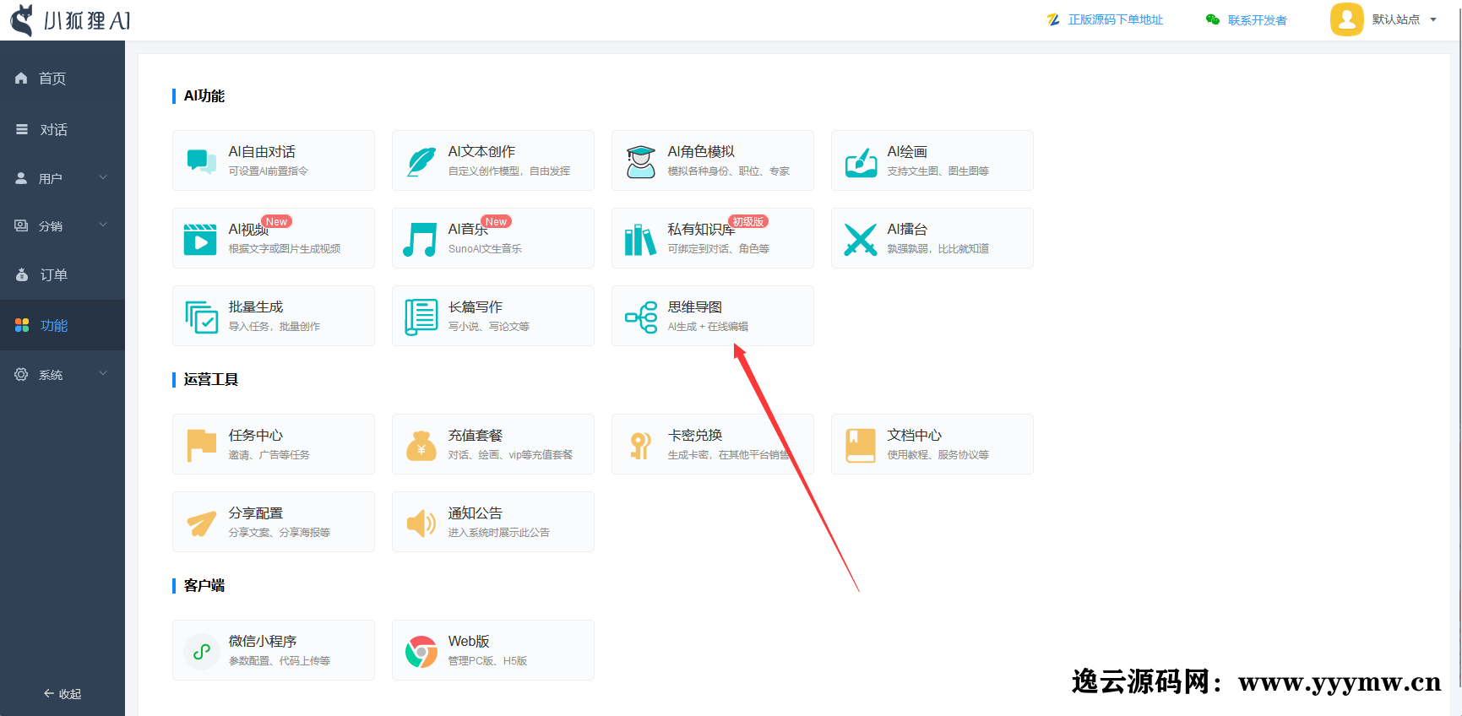
Task: Click the WeChat icon beside 联系开发者
Action: pyautogui.click(x=1213, y=19)
